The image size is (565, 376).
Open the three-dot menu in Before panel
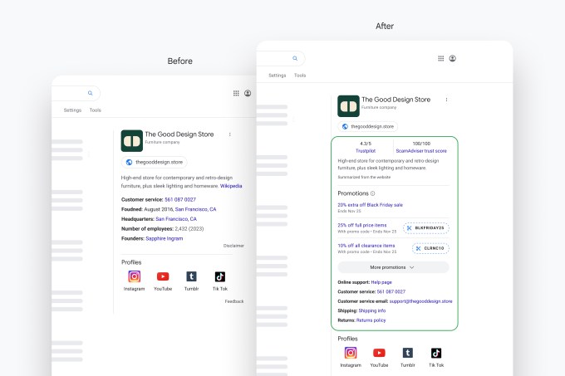230,134
